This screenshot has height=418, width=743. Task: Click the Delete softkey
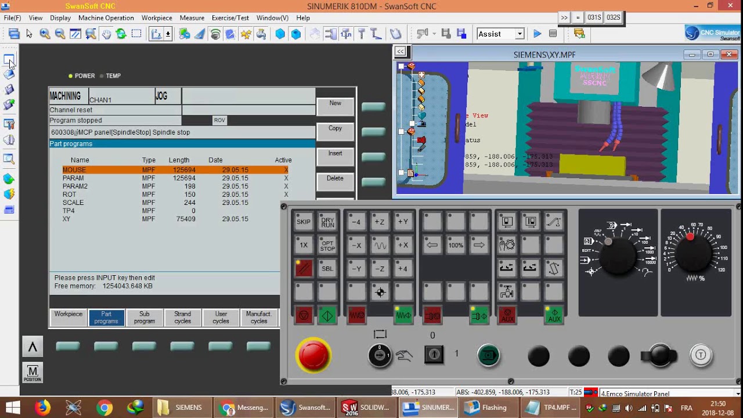tap(336, 182)
